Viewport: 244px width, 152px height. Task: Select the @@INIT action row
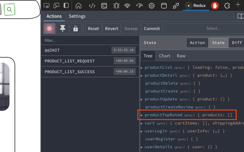90,50
